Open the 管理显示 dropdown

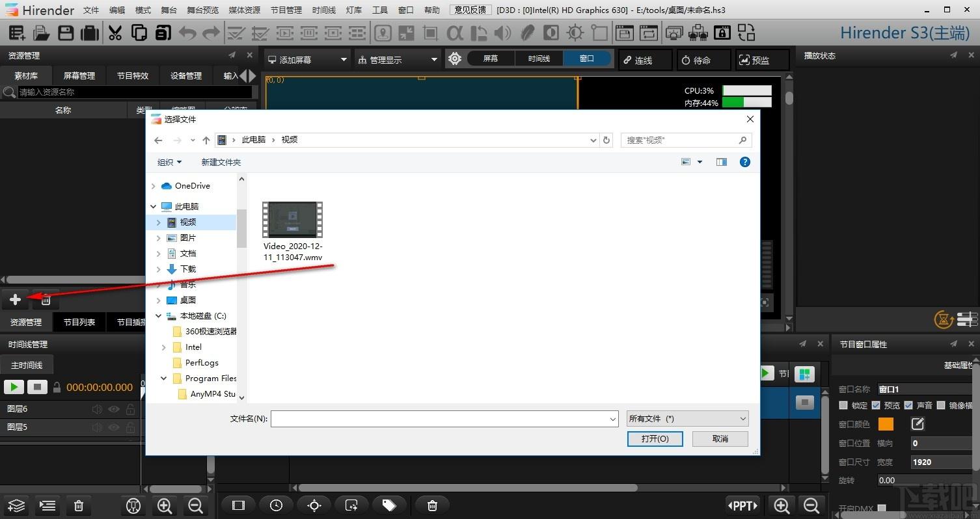[x=398, y=59]
